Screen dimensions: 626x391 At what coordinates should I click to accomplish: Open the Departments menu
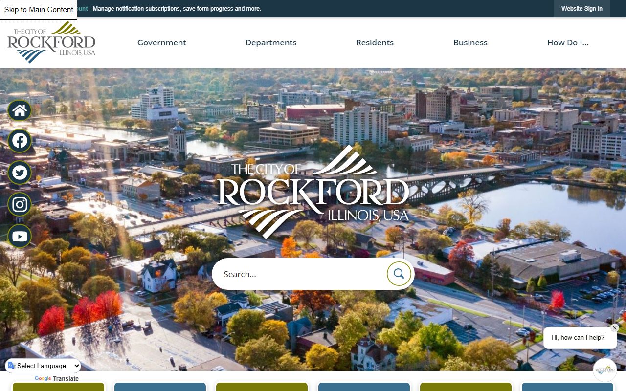click(x=271, y=43)
